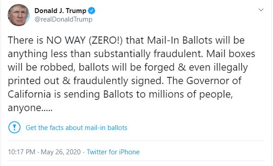Click the words 'Mail boxes' in tweet
This screenshot has width=273, height=166.
[231, 54]
